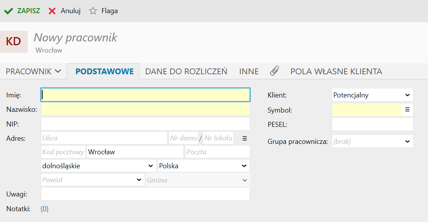This screenshot has width=428, height=222.
Task: Click the Ulica street input field
Action: [104, 138]
